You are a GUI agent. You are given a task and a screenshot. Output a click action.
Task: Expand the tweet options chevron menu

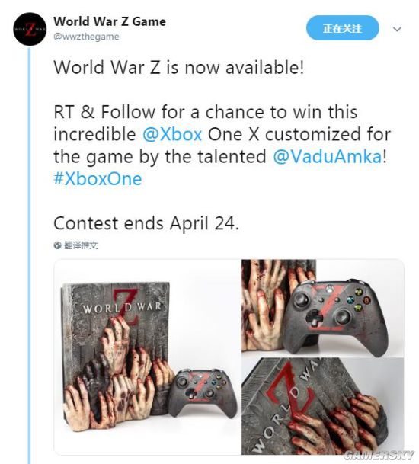coord(397,29)
